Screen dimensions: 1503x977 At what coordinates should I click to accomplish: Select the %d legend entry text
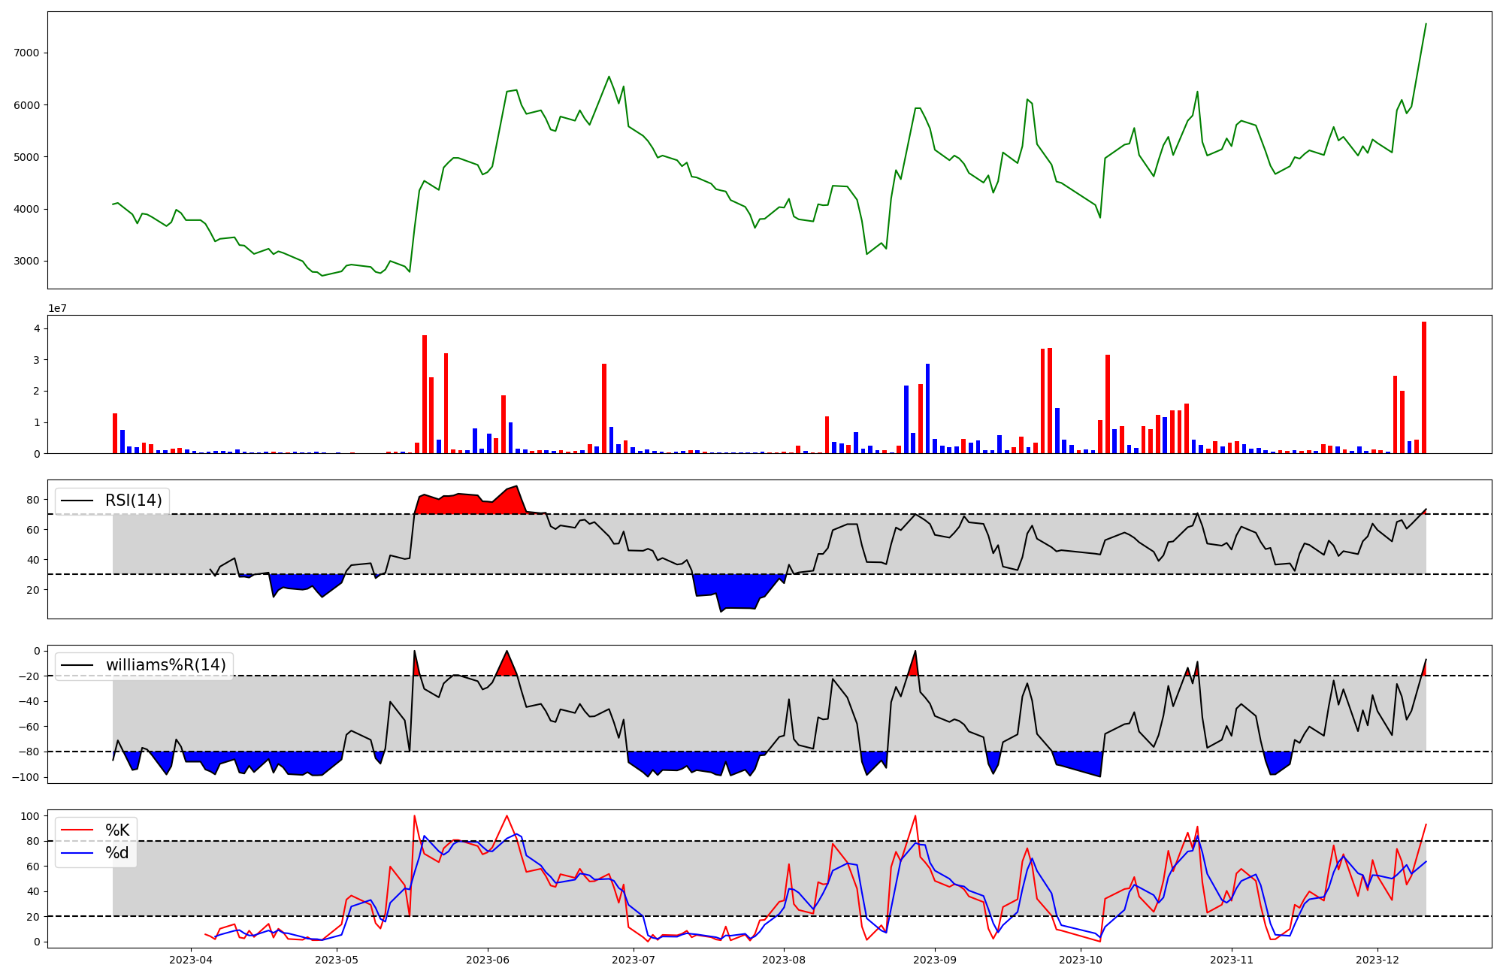point(117,853)
